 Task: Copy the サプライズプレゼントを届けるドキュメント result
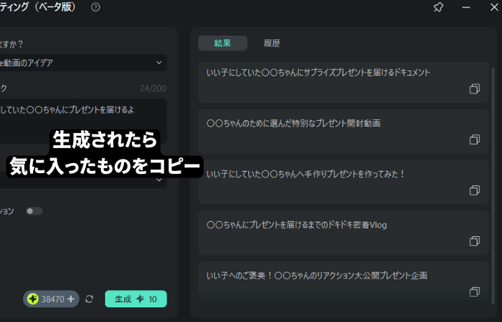(x=475, y=89)
